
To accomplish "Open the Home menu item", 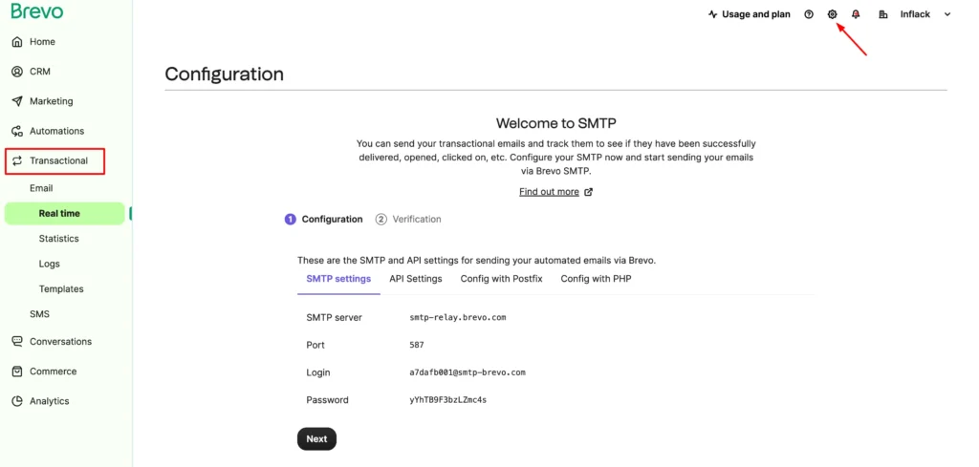I will pyautogui.click(x=42, y=42).
